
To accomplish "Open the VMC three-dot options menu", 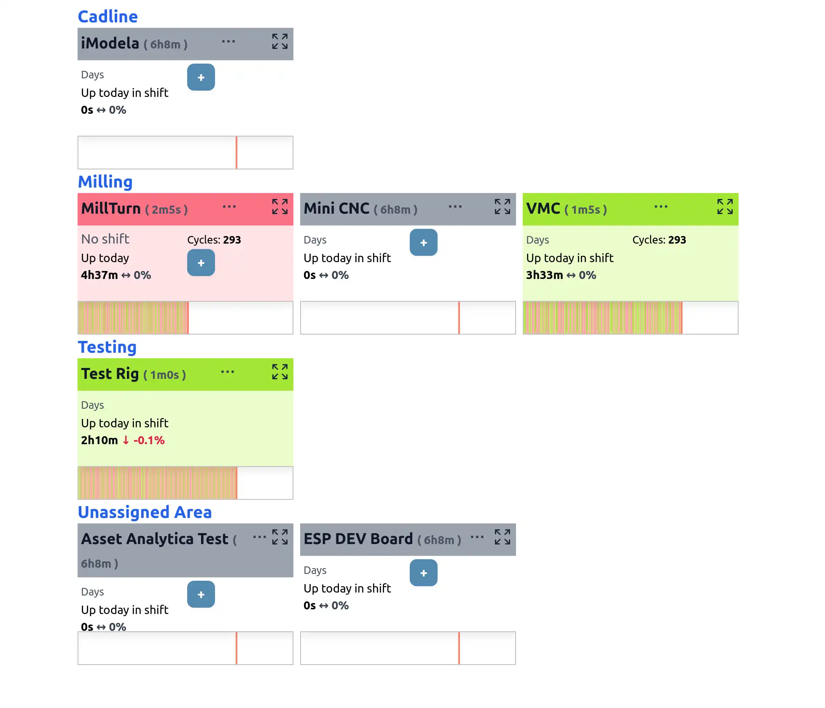I will (661, 207).
